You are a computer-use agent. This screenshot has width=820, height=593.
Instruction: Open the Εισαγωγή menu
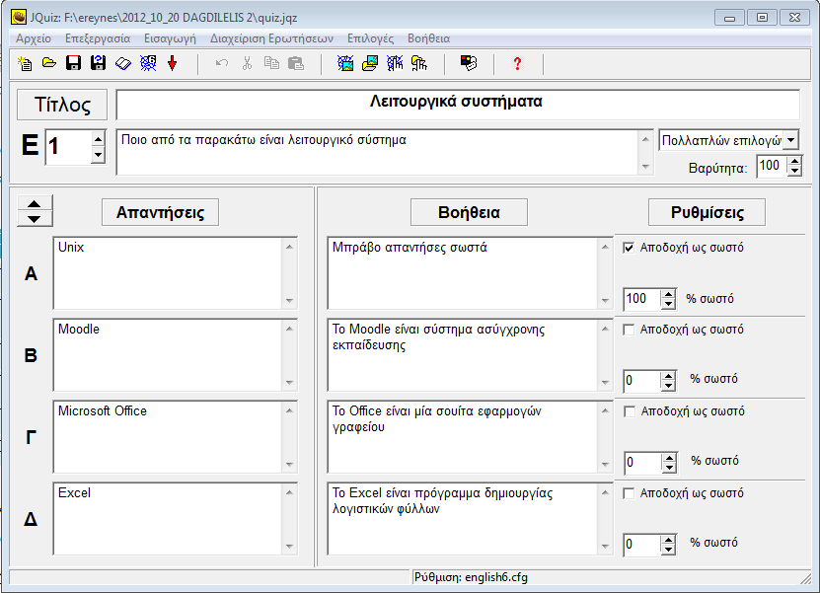[x=170, y=38]
